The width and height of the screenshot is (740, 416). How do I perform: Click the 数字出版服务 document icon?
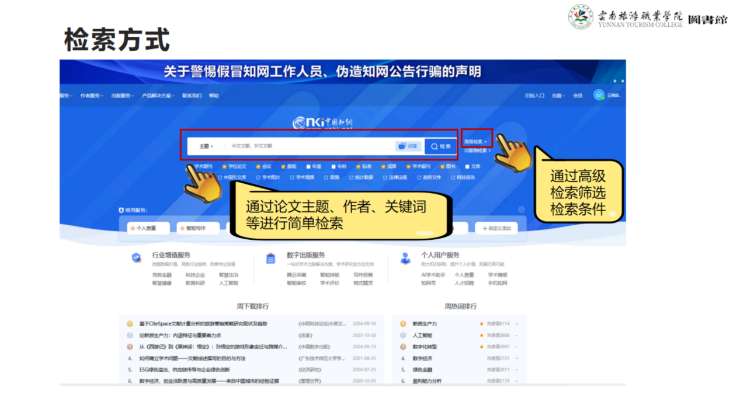(270, 258)
